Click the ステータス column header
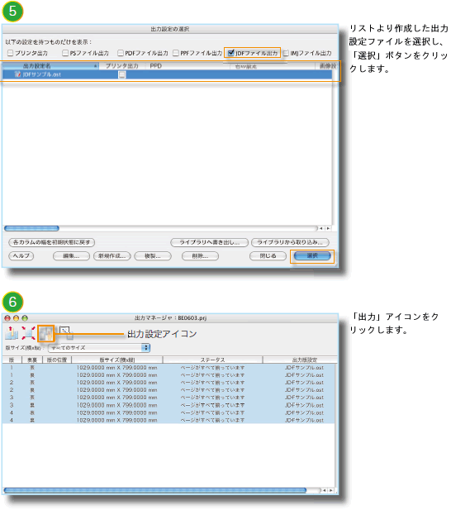Screen dimensions: 451x510 point(212,360)
